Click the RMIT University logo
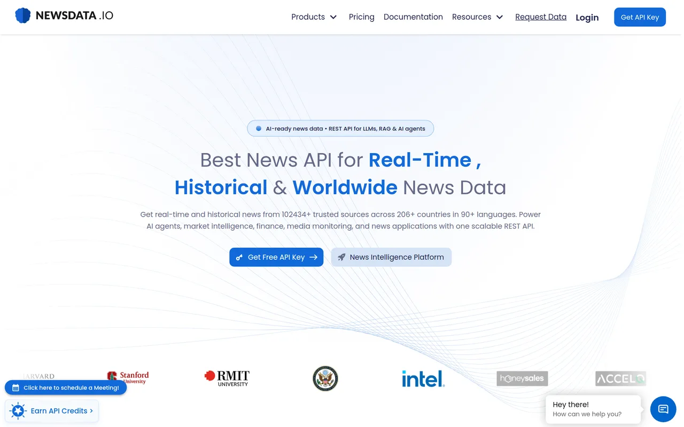This screenshot has height=427, width=684. click(x=227, y=378)
